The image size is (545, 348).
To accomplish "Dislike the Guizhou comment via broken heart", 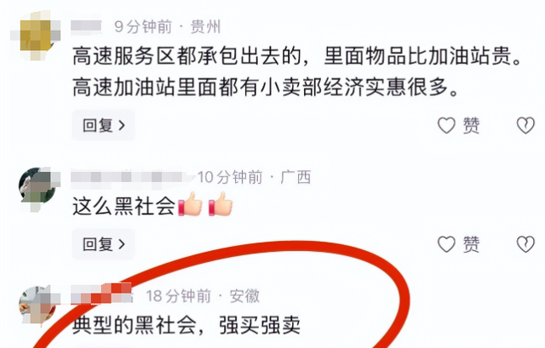I will pos(525,125).
